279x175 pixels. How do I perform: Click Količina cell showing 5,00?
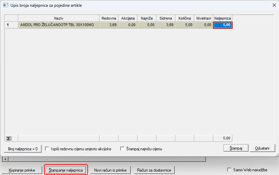tap(185, 25)
